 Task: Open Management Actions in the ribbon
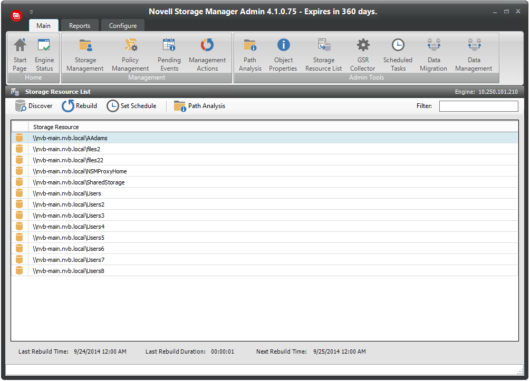(x=207, y=55)
